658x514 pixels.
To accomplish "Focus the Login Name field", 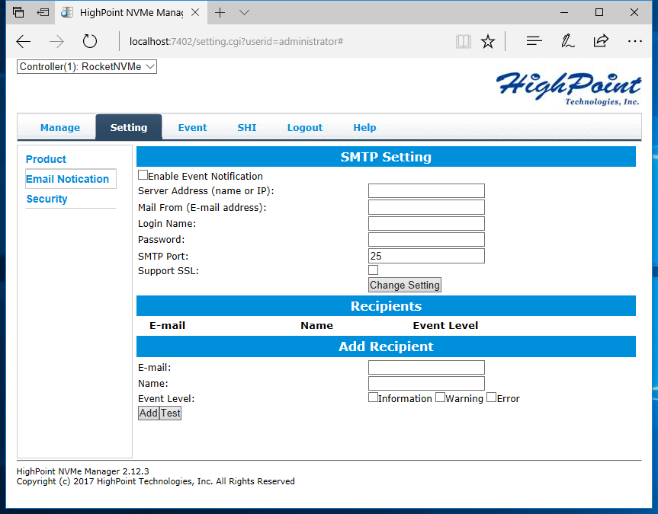I will [x=426, y=223].
